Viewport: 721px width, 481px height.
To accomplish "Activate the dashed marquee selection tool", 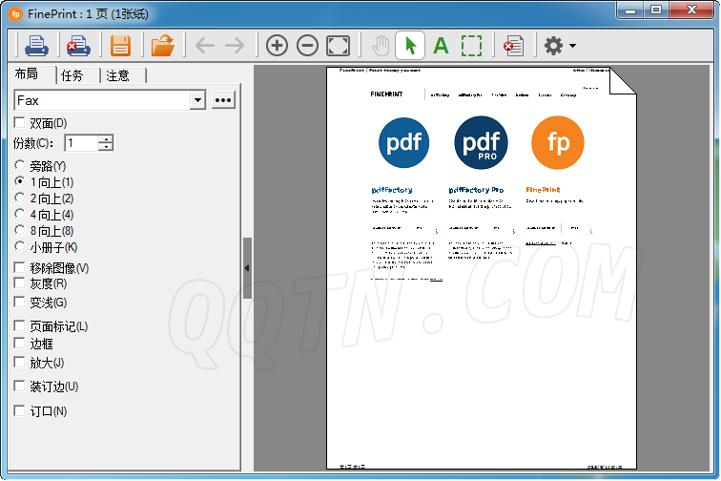I will coord(471,45).
